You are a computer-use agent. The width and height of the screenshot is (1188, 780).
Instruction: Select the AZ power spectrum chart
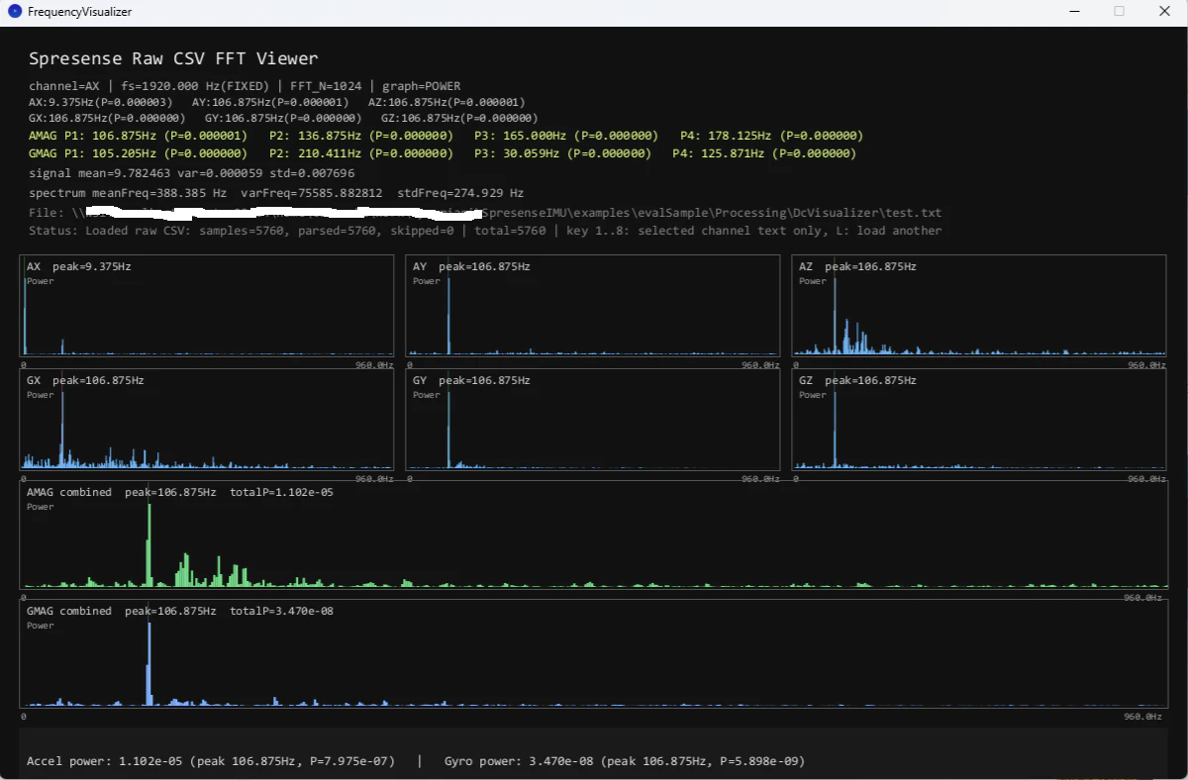(979, 306)
